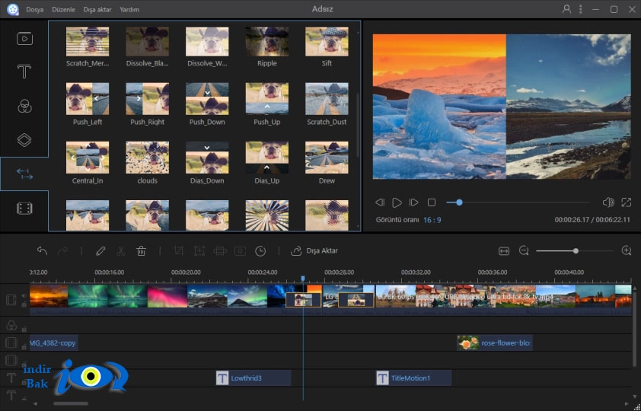The image size is (641, 411).
Task: Click the timeline zoom slider handle
Action: tap(576, 251)
